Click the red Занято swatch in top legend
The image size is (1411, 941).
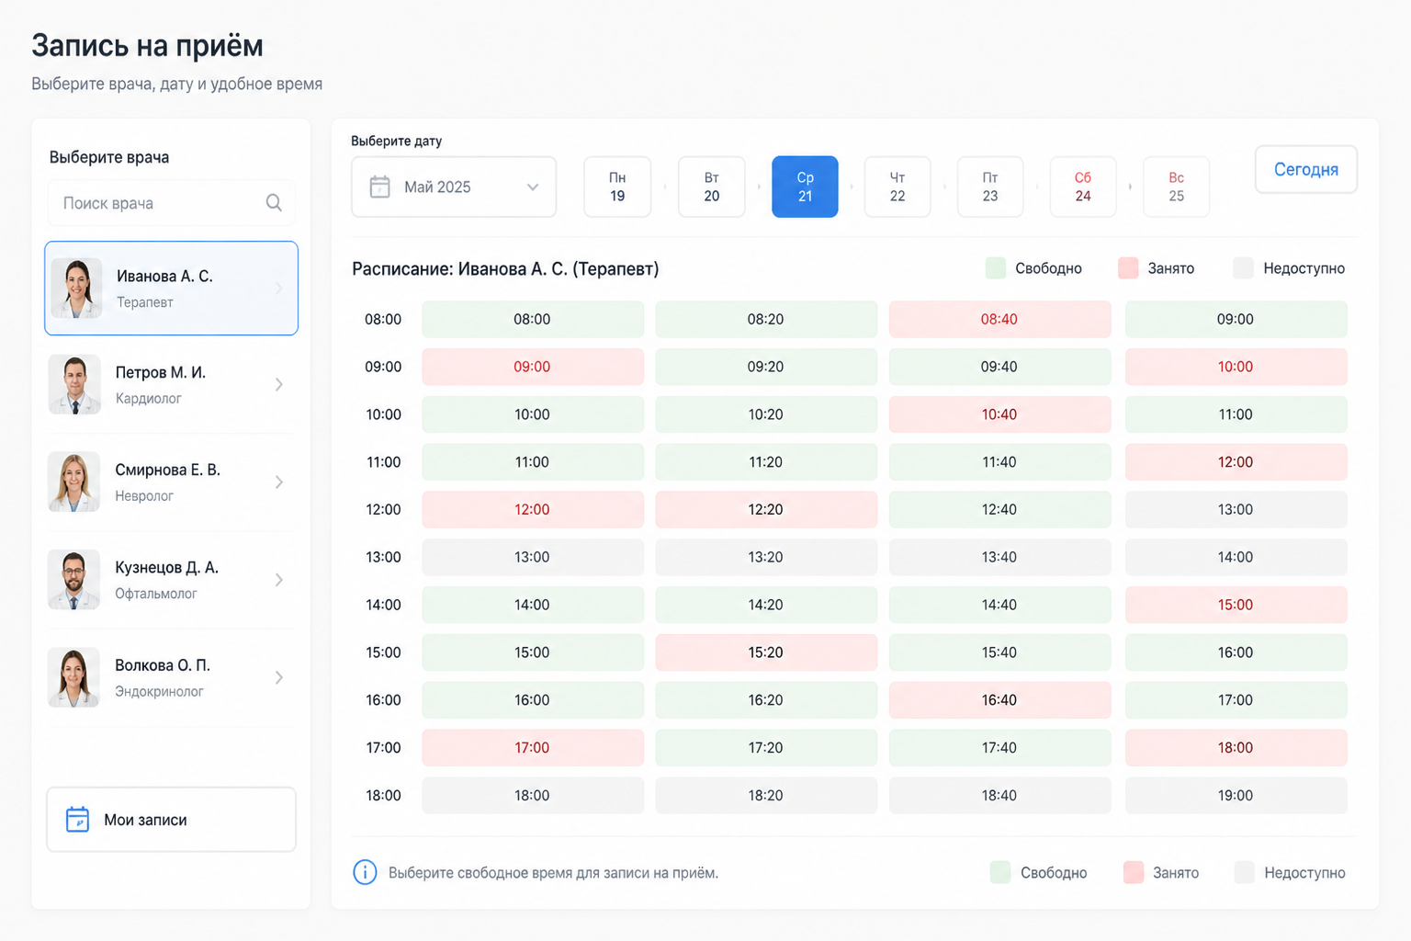[x=1128, y=268]
